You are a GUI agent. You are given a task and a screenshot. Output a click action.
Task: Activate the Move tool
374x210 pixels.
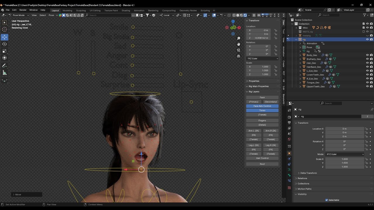(x=4, y=37)
